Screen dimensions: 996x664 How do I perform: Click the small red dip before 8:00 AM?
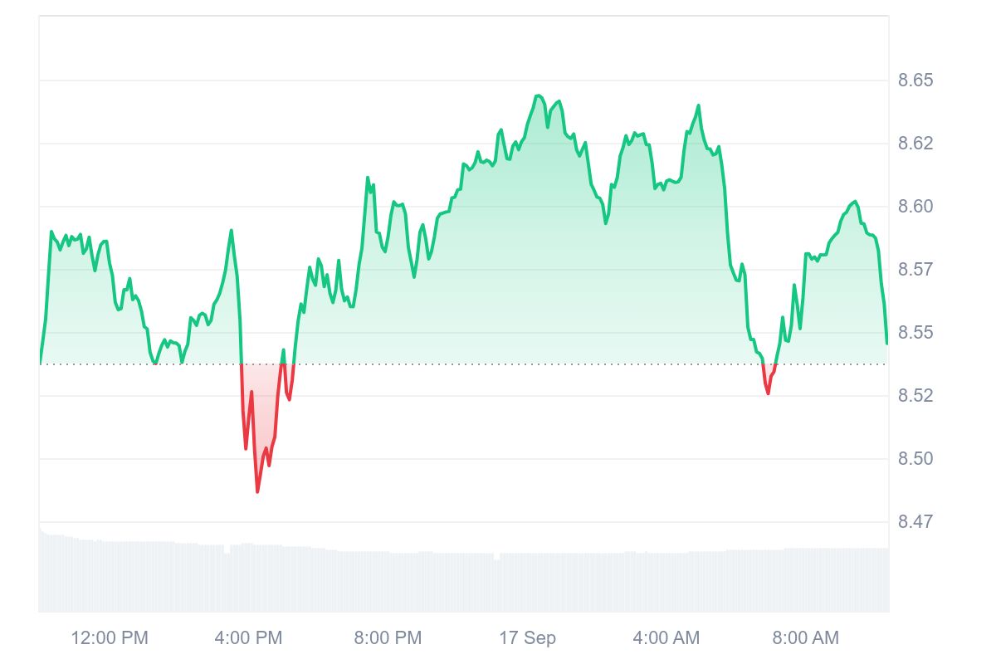click(x=768, y=393)
